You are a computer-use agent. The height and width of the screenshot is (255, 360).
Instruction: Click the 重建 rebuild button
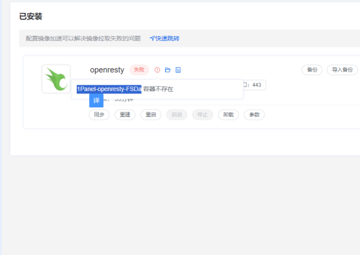click(x=125, y=114)
